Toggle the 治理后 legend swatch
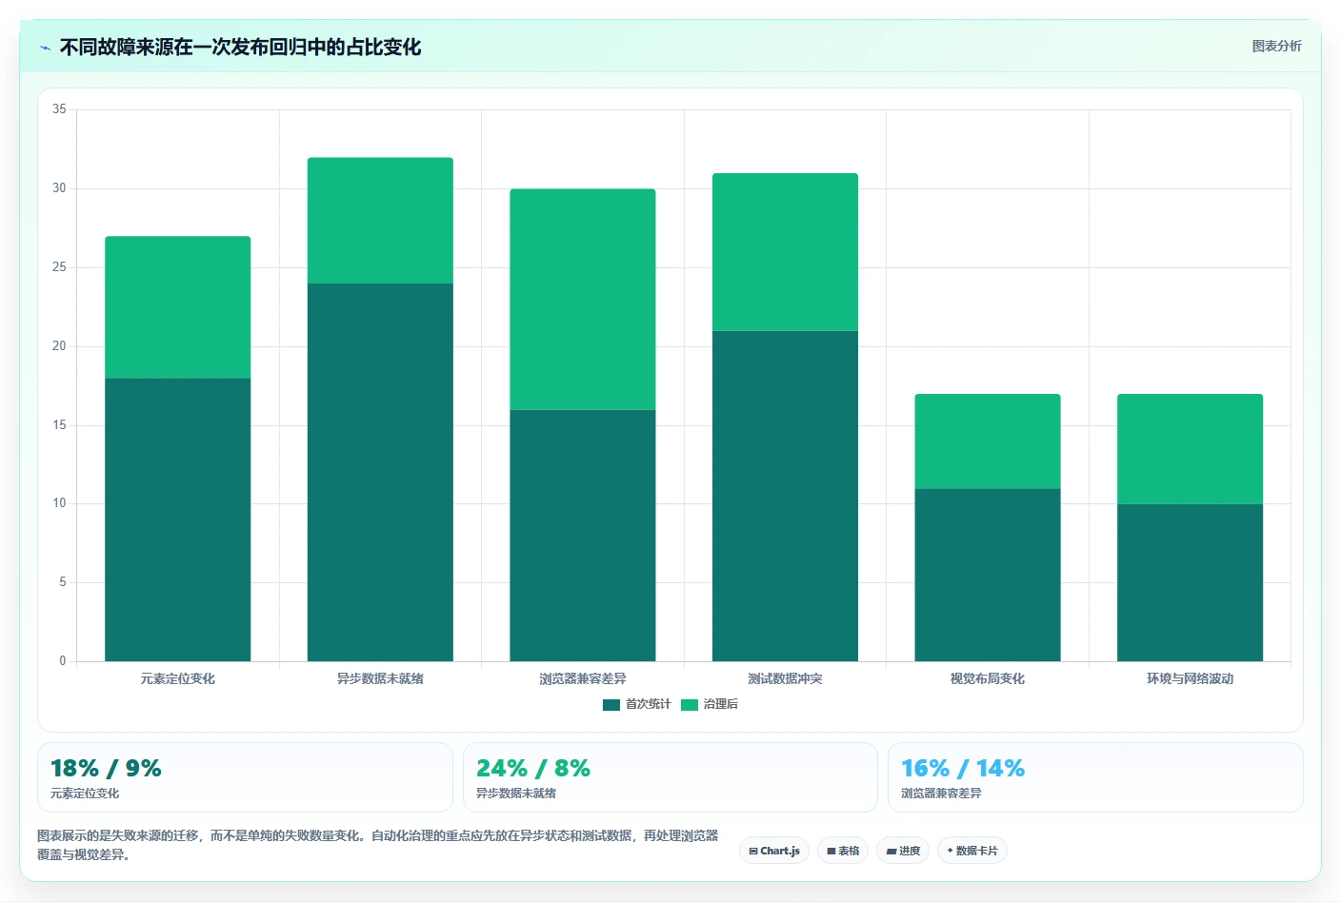Image resolution: width=1341 pixels, height=902 pixels. tap(690, 705)
